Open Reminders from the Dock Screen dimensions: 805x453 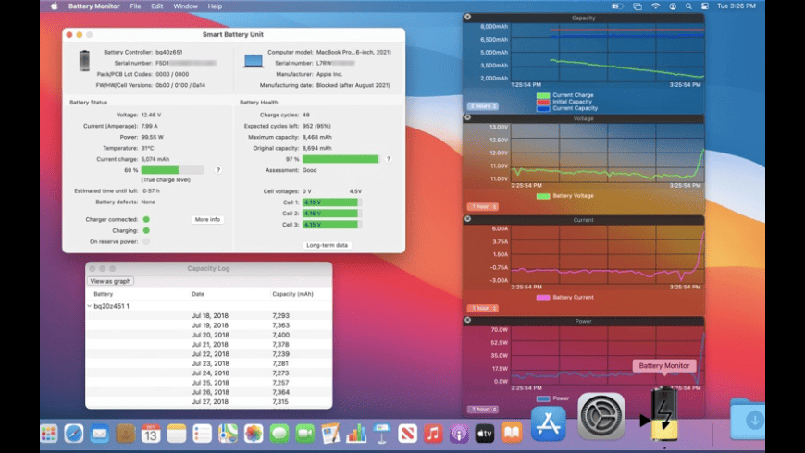click(x=203, y=434)
